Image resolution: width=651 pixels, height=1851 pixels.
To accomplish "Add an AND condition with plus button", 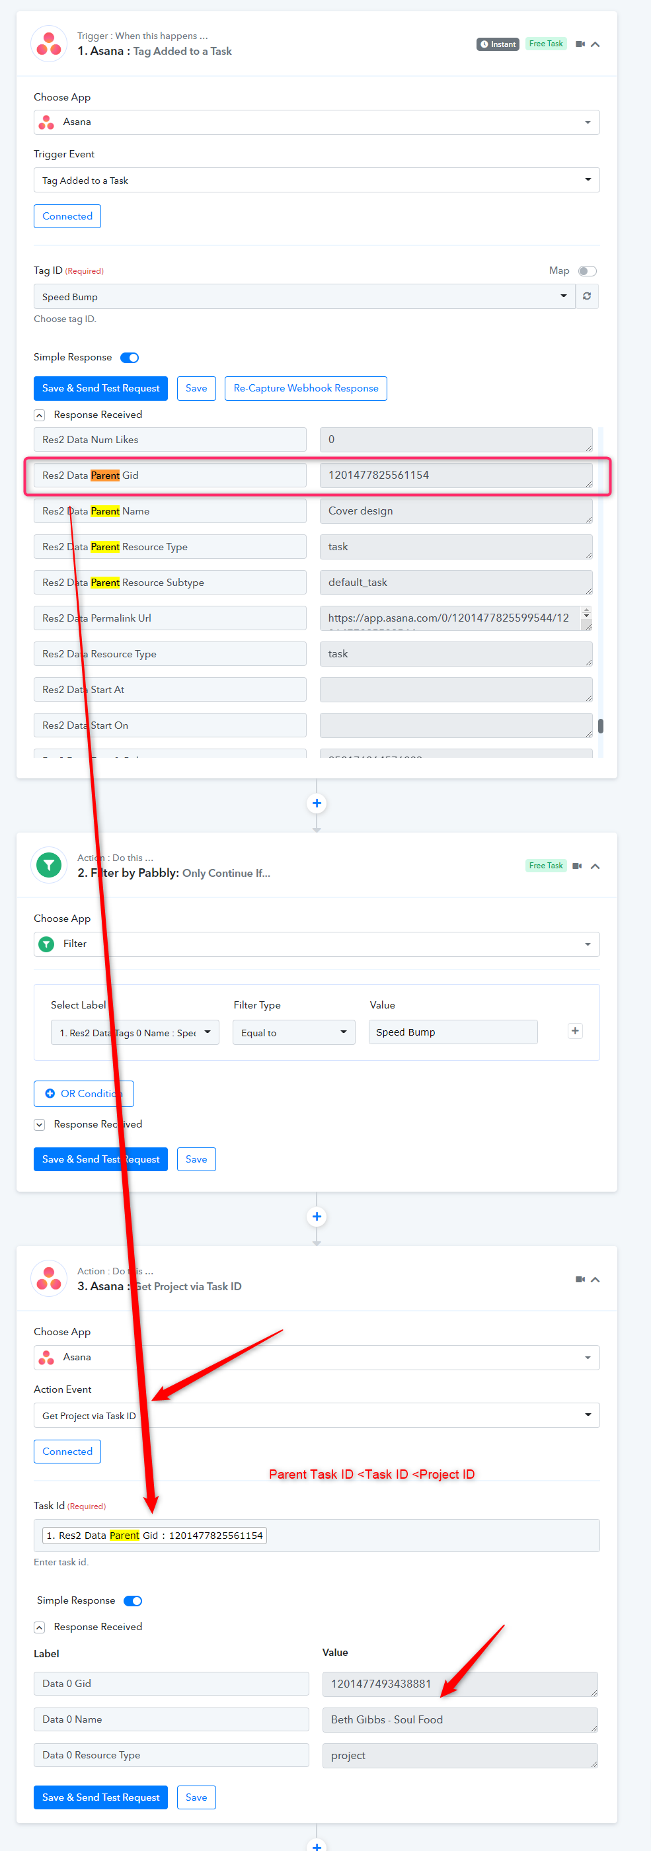I will (575, 1031).
